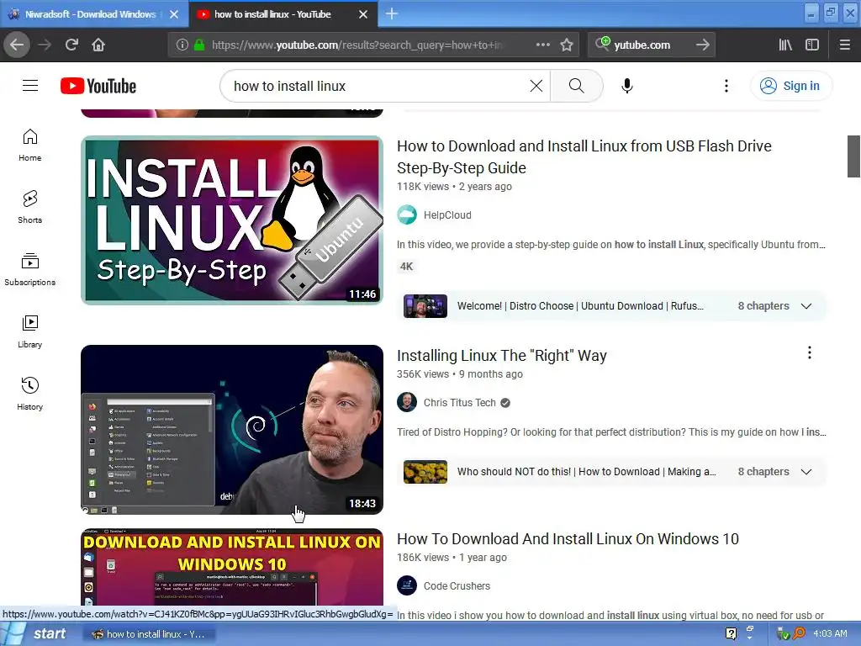Go forward with browser forward arrow
Image resolution: width=861 pixels, height=646 pixels.
click(45, 45)
